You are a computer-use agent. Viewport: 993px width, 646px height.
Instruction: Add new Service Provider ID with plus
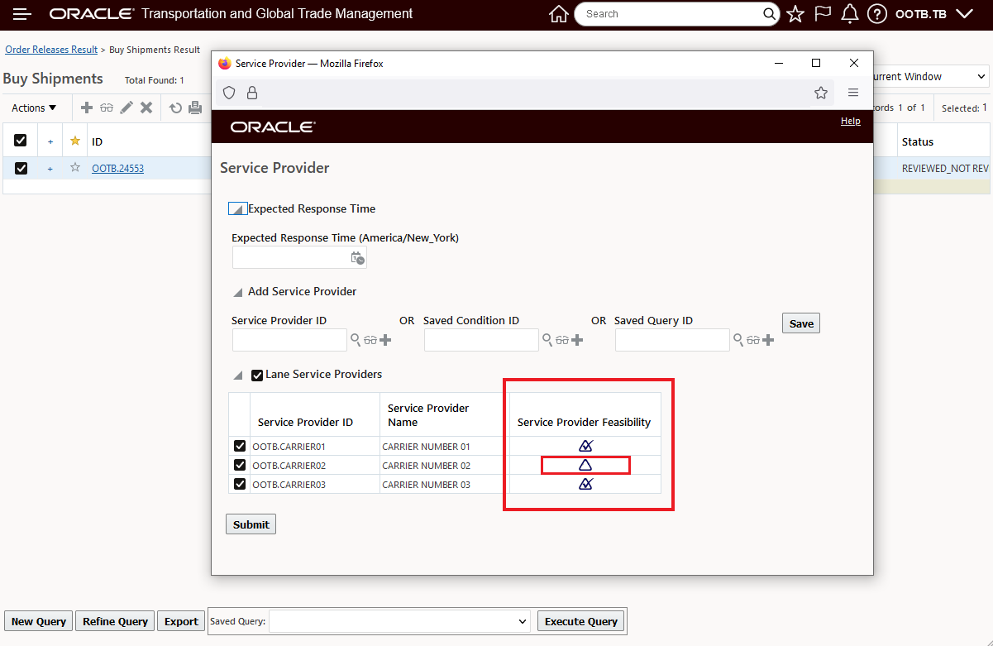(x=385, y=340)
